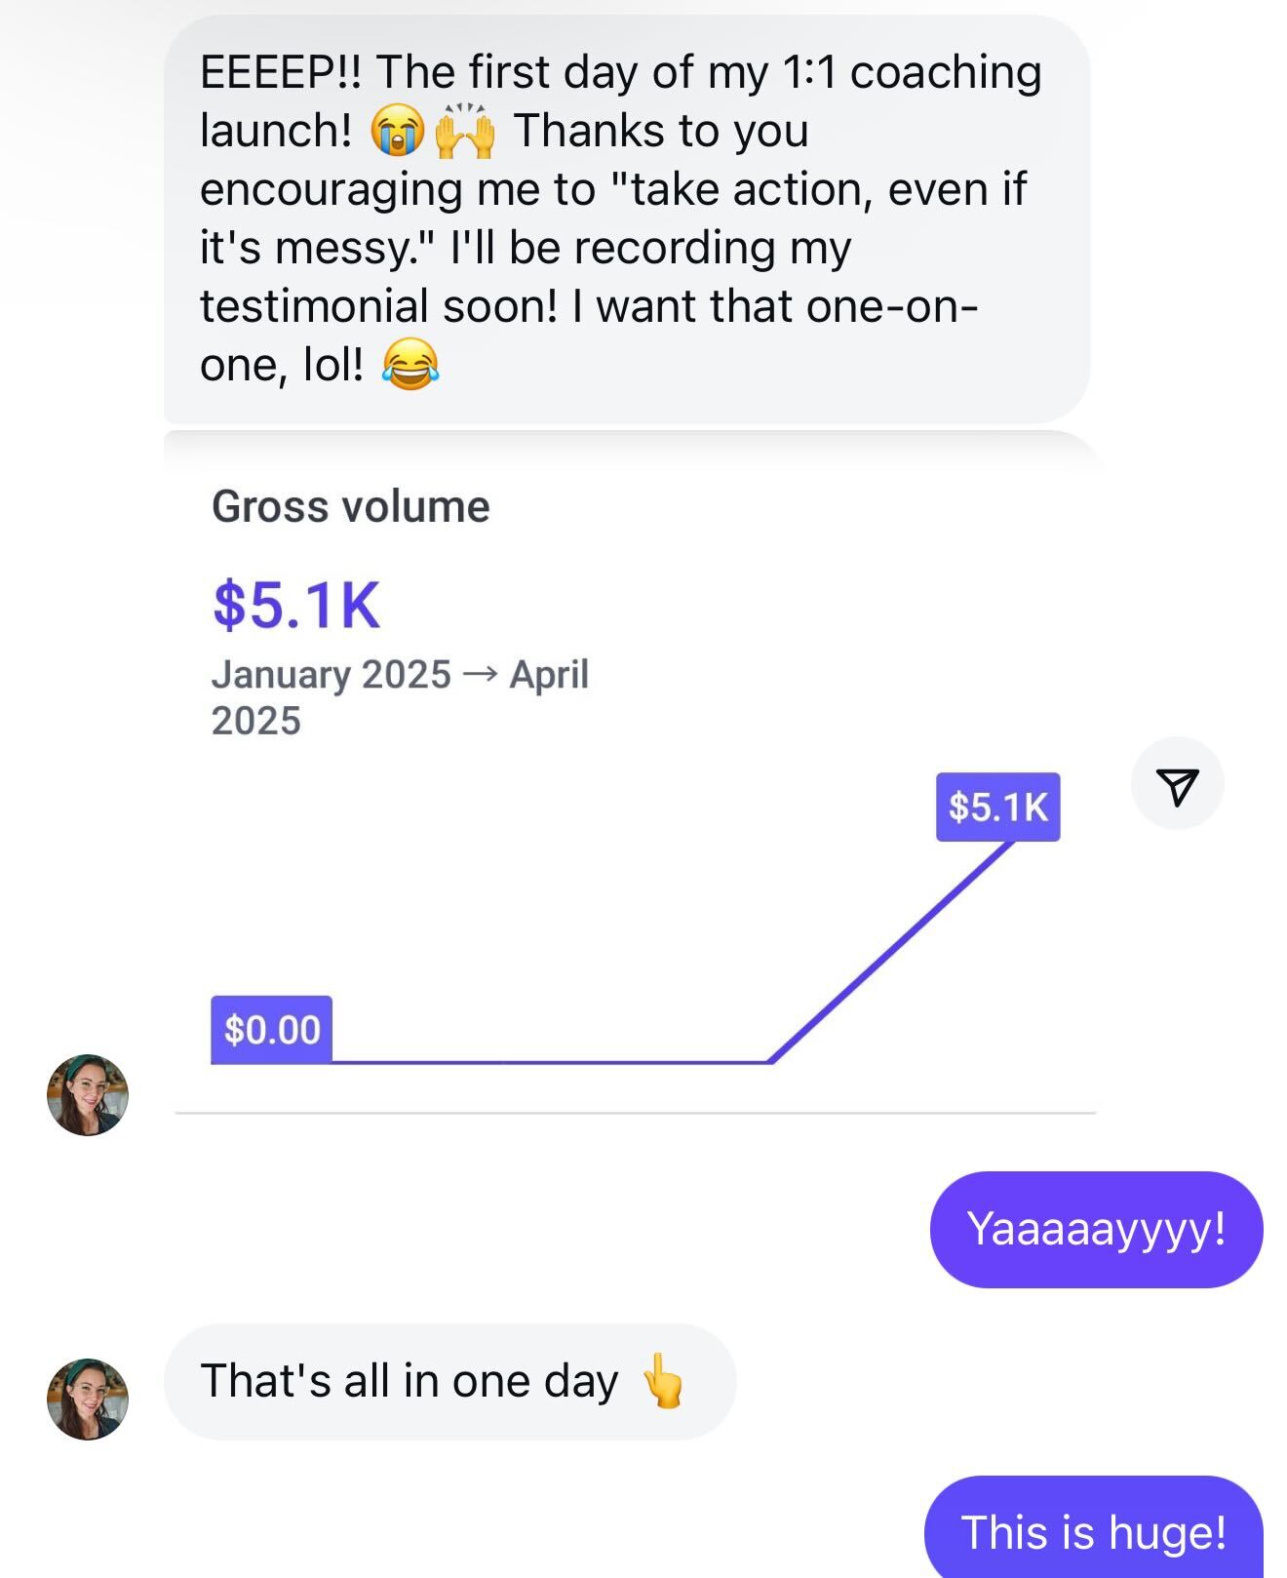Click the "Gross volume" heading in the screenshot

351,507
